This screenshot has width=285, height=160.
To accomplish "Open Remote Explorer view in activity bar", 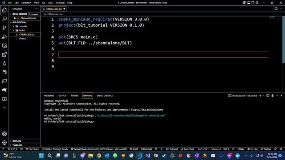I will pyautogui.click(x=4, y=45).
